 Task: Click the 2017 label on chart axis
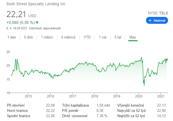[72, 96]
